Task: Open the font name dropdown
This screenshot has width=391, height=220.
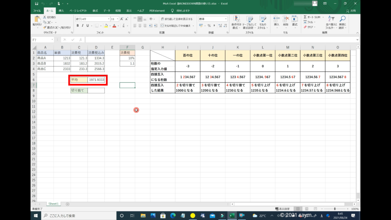Action: tap(108, 19)
